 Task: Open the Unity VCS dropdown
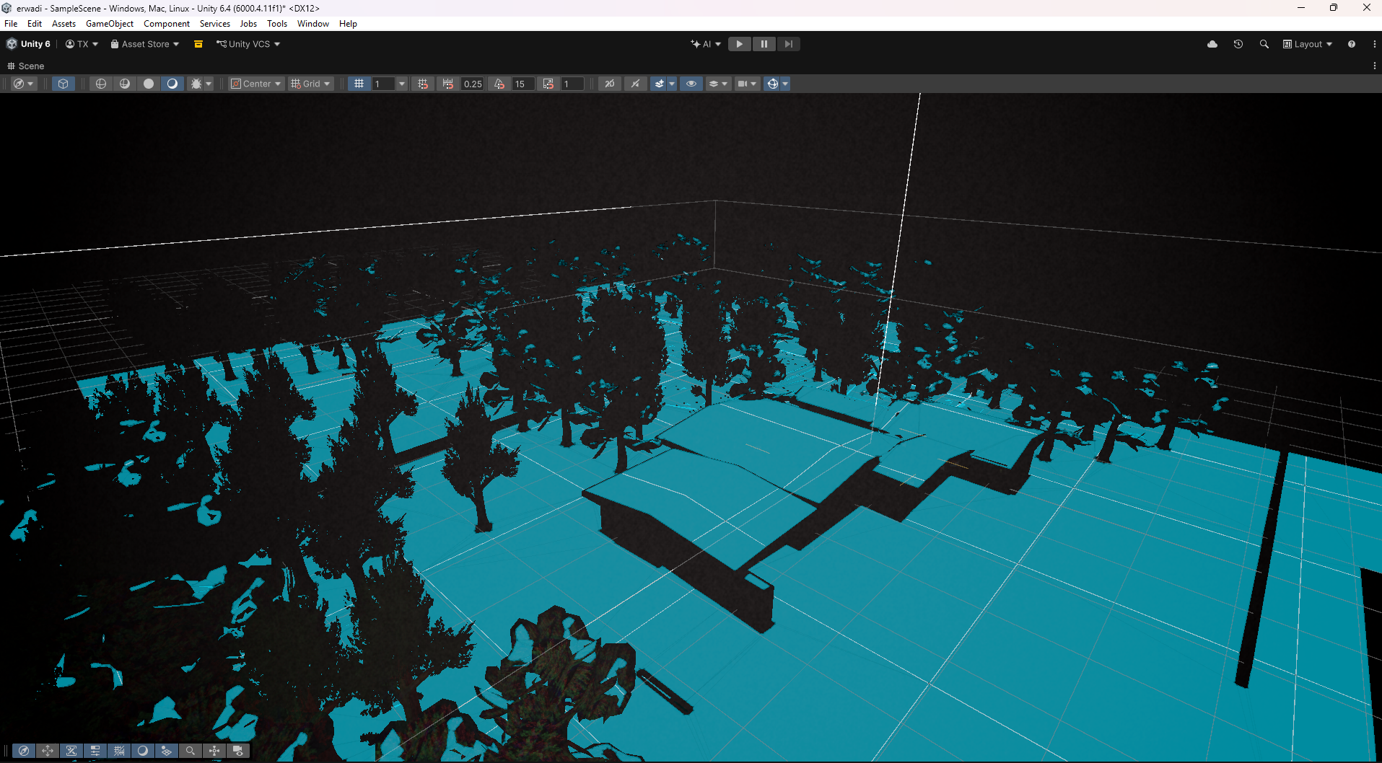click(248, 44)
